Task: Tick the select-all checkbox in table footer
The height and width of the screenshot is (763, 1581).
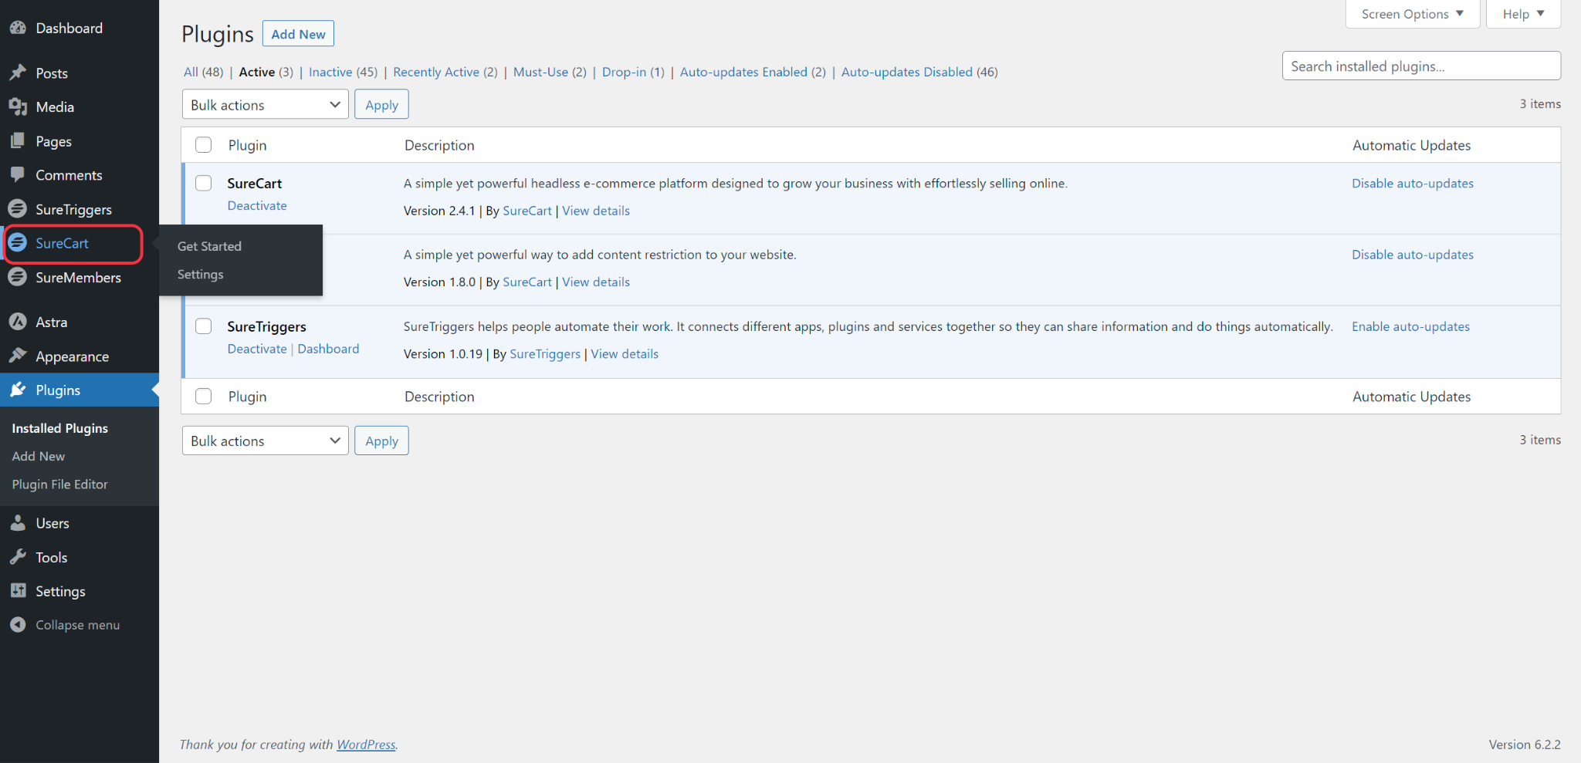Action: [204, 397]
